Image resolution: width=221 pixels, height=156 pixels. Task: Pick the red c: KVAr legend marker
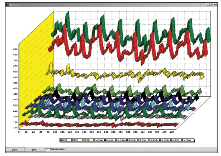point(182,140)
